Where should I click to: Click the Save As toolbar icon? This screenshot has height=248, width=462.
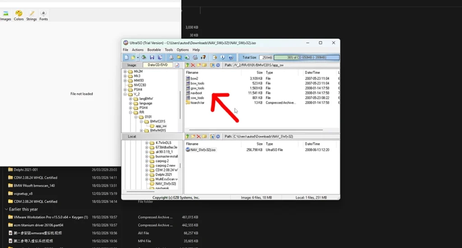[160, 57]
